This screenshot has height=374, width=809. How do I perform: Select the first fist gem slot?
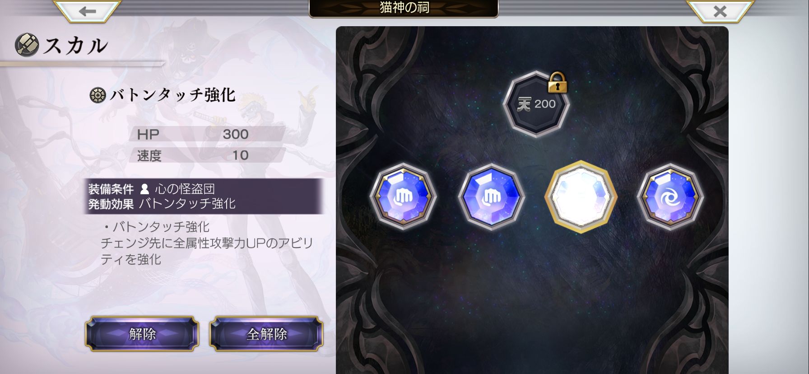tap(403, 196)
